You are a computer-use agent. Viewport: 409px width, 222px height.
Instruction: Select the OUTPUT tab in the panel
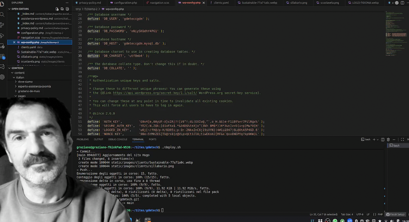98,139
